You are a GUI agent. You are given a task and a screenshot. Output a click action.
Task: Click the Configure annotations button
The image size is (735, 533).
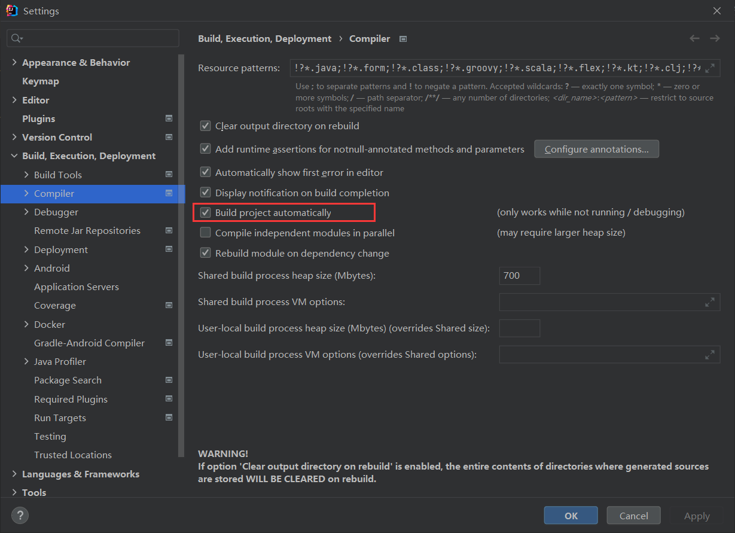596,149
